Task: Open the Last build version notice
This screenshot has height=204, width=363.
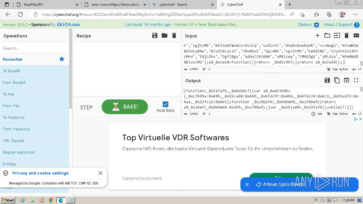Action: [181, 25]
